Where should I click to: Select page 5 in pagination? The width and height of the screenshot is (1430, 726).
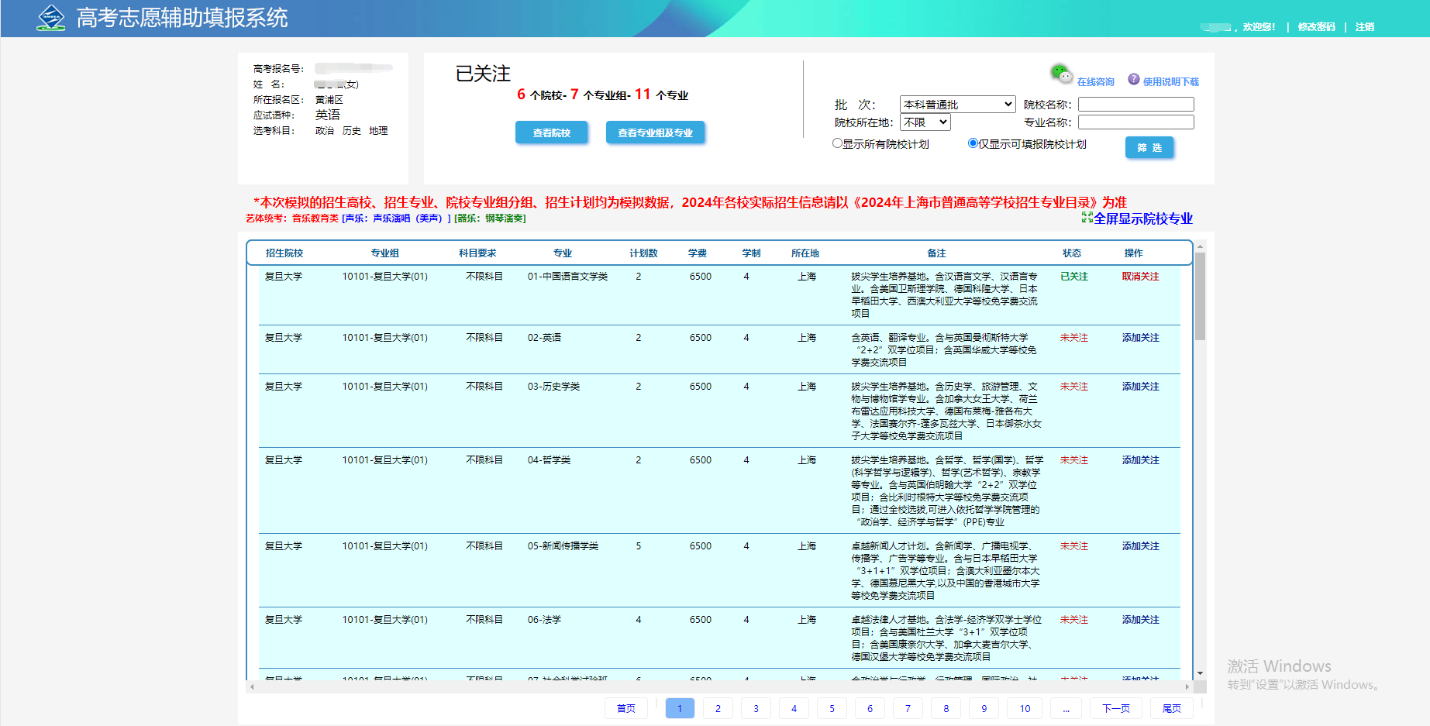(x=832, y=708)
